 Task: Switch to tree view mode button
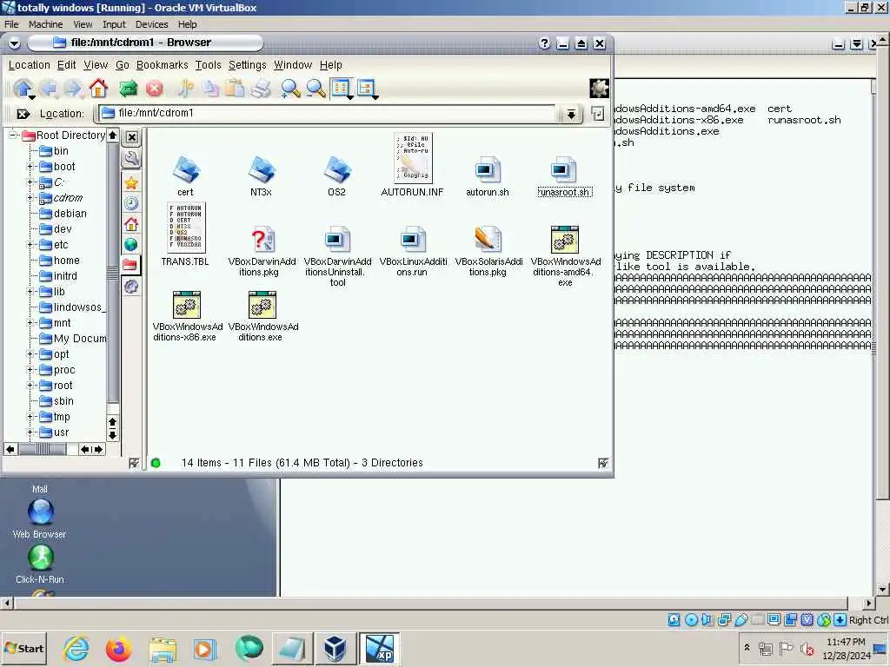point(368,89)
